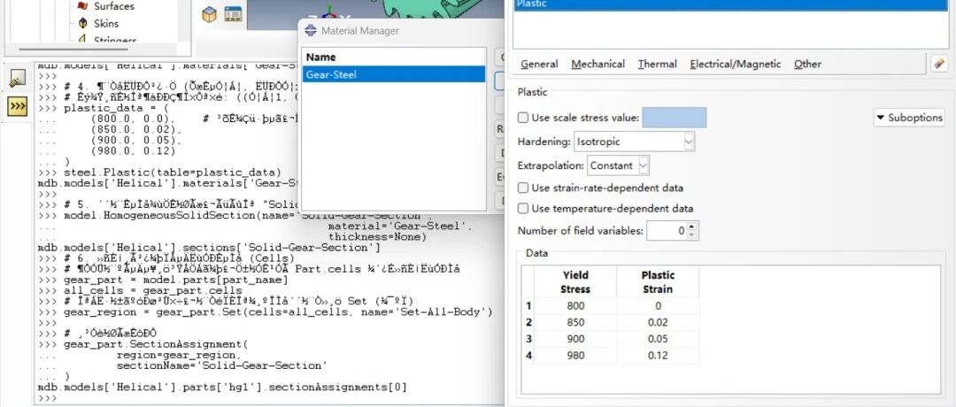This screenshot has width=956, height=407.
Task: Select plastic strain cell 0.05
Action: coord(658,339)
